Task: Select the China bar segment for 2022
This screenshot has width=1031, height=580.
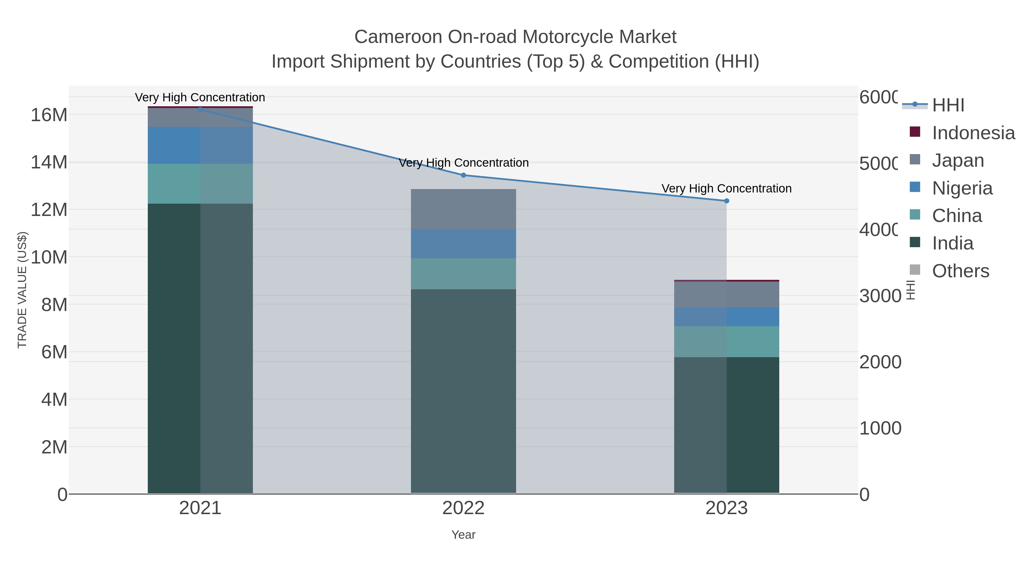Action: click(463, 274)
